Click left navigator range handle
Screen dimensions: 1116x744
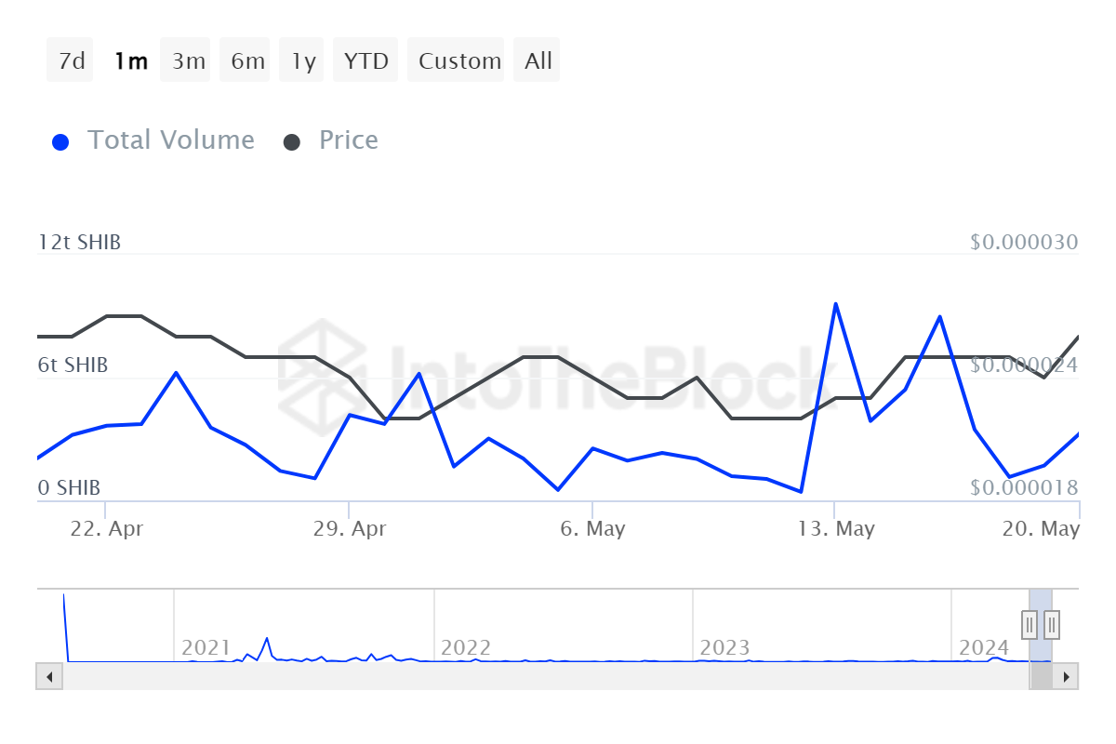1030,624
